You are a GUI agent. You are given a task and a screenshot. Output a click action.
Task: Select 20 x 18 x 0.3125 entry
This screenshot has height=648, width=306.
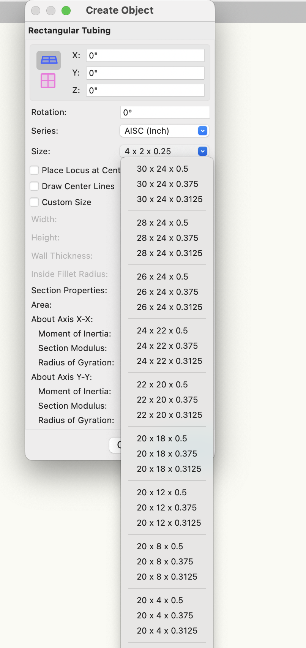(x=169, y=469)
